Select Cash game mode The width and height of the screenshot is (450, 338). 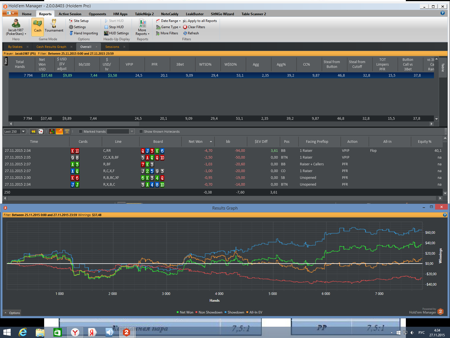point(38,27)
